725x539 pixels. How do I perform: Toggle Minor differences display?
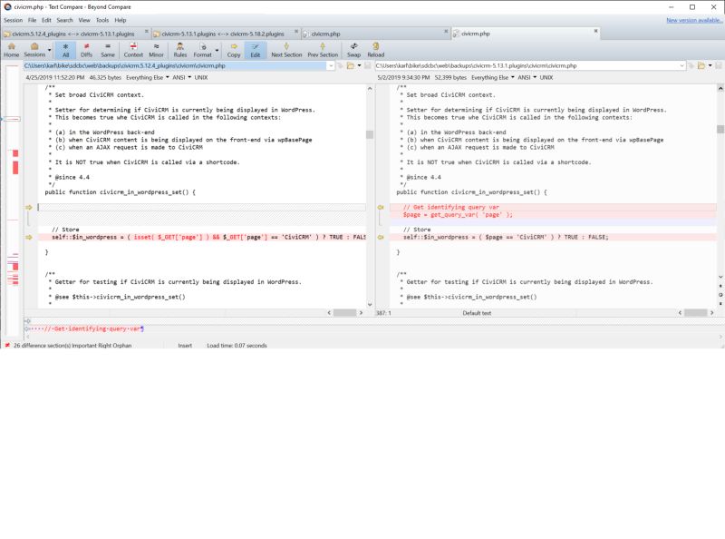point(156,50)
